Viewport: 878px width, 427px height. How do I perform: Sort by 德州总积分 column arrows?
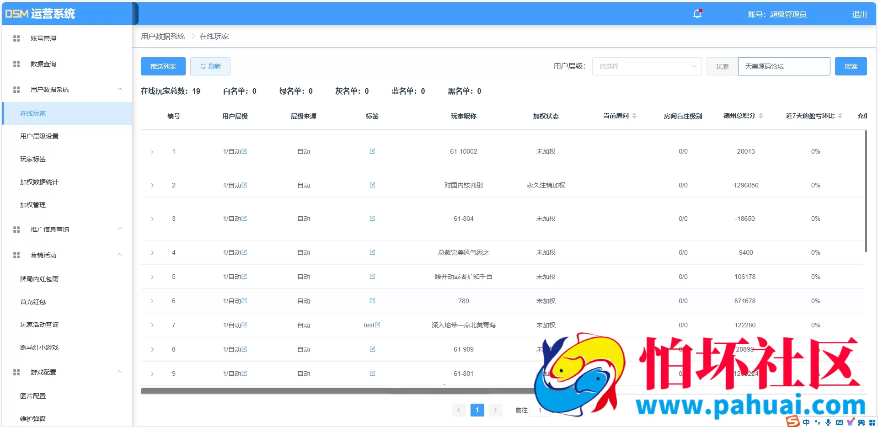[x=761, y=116]
